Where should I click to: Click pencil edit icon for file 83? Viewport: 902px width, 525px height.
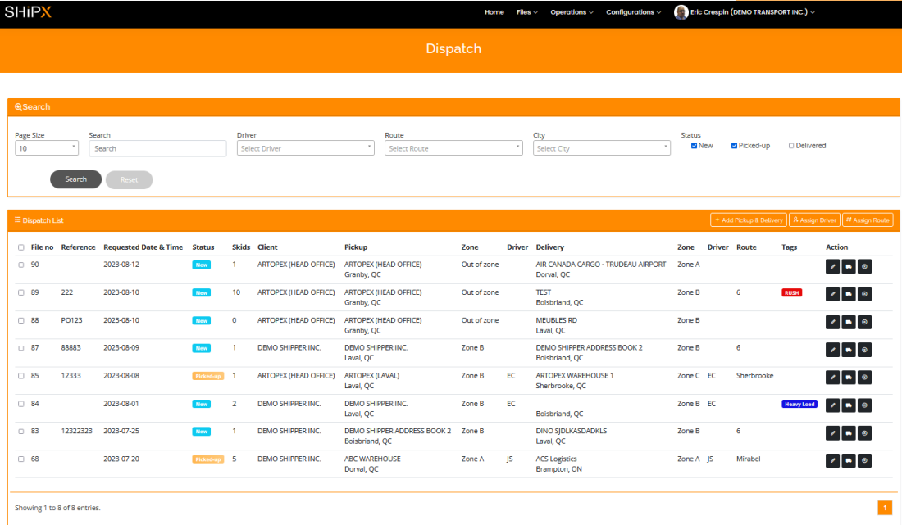tap(832, 433)
